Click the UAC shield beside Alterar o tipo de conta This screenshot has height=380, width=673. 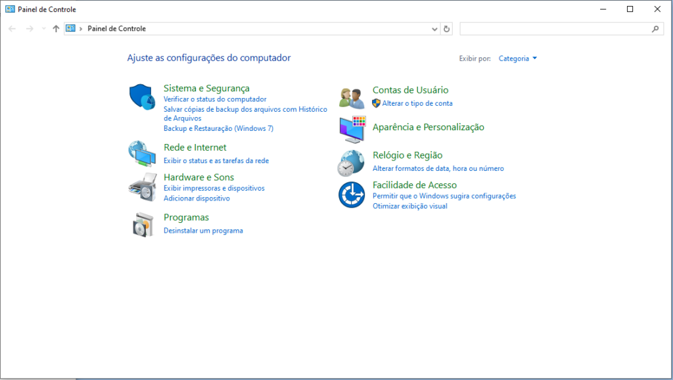point(376,103)
